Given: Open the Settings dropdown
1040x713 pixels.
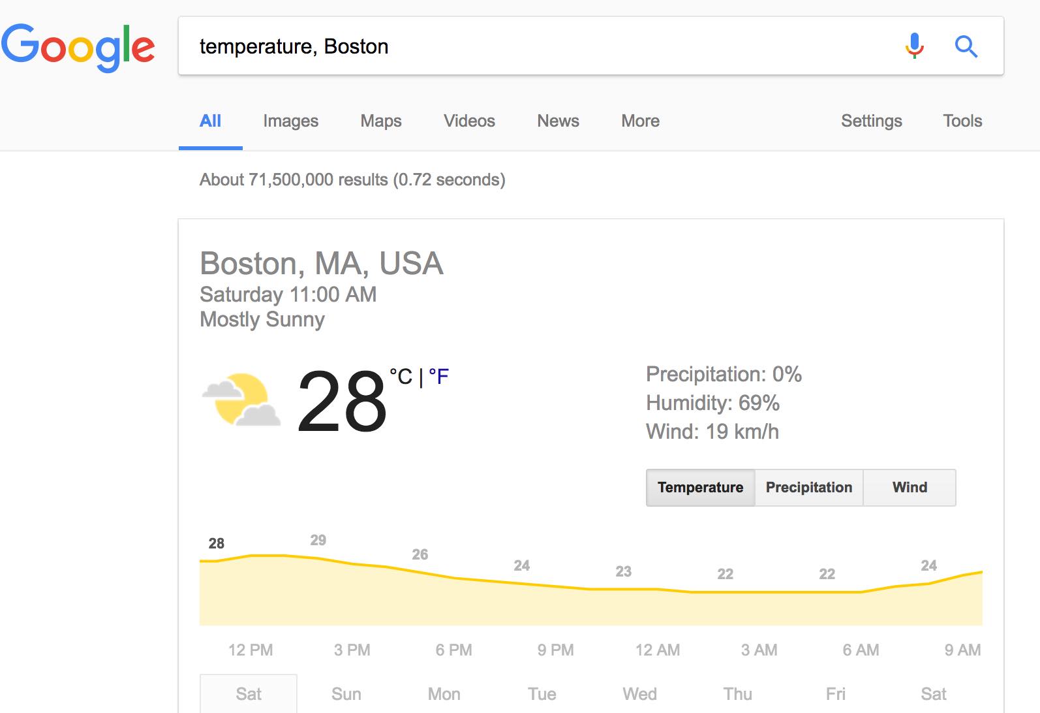Looking at the screenshot, I should pyautogui.click(x=871, y=121).
